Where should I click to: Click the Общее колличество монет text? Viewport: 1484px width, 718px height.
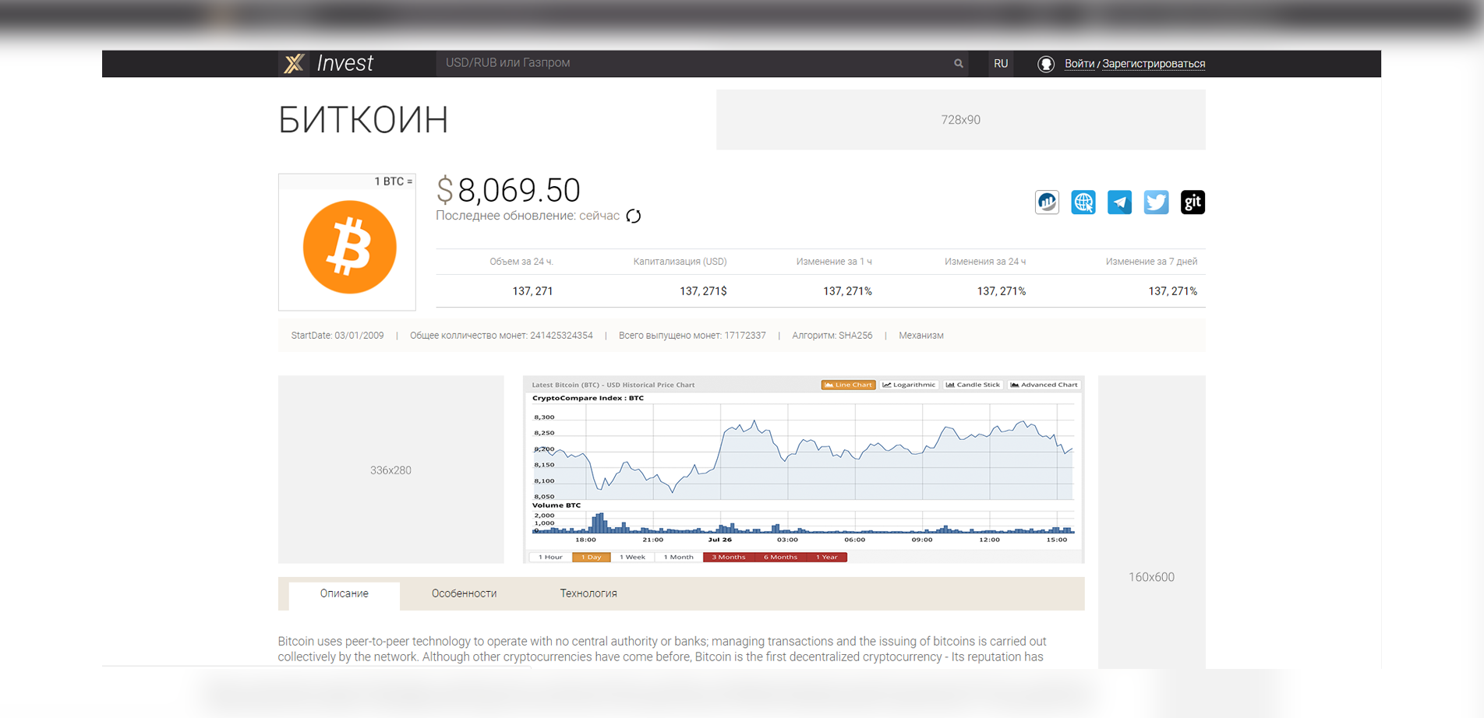pyautogui.click(x=501, y=336)
